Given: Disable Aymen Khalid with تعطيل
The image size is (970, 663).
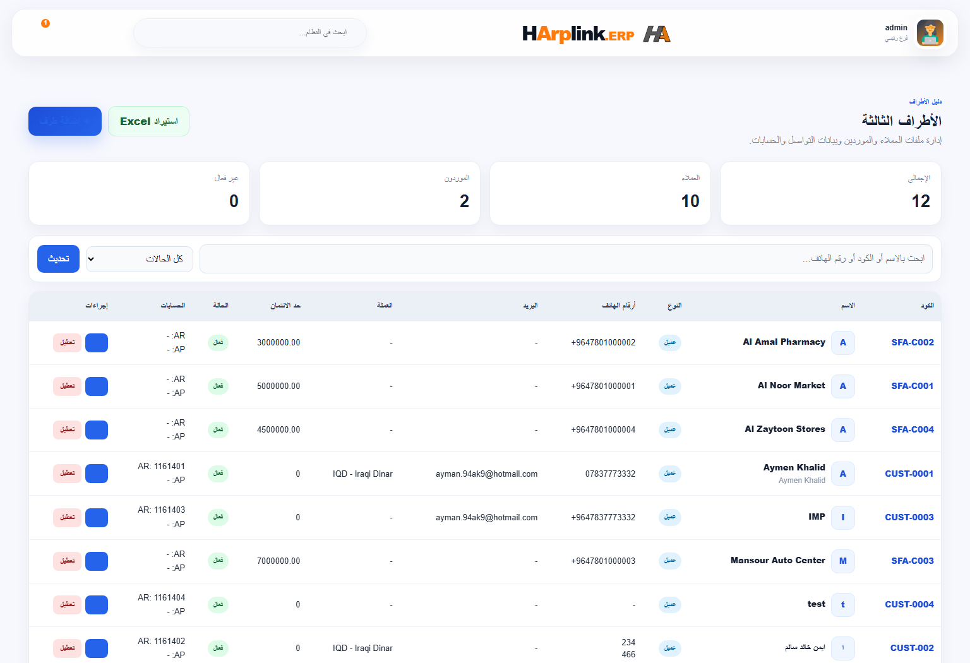Looking at the screenshot, I should coord(67,474).
